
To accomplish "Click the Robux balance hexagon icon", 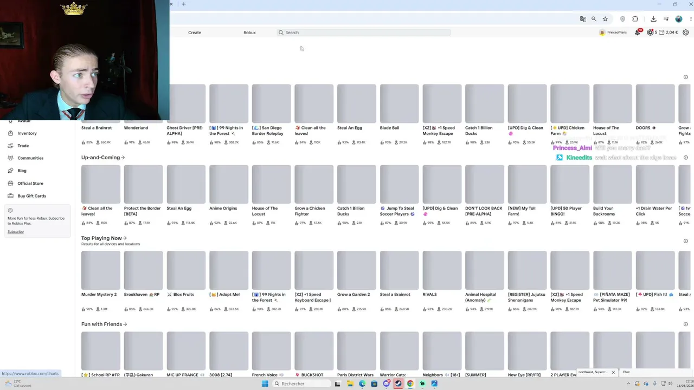I will pos(650,32).
